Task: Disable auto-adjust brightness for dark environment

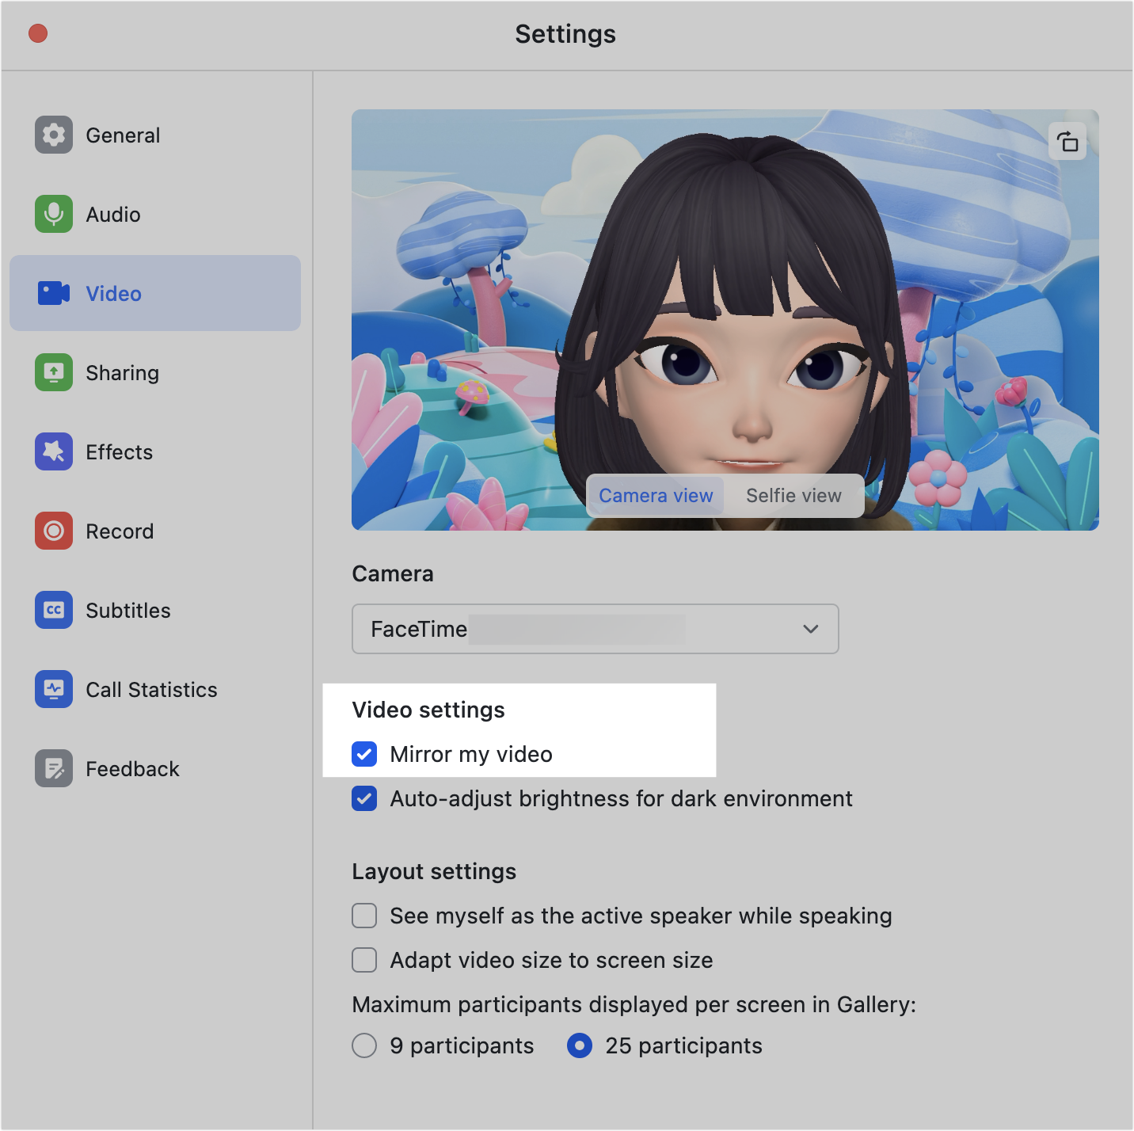Action: coord(364,798)
